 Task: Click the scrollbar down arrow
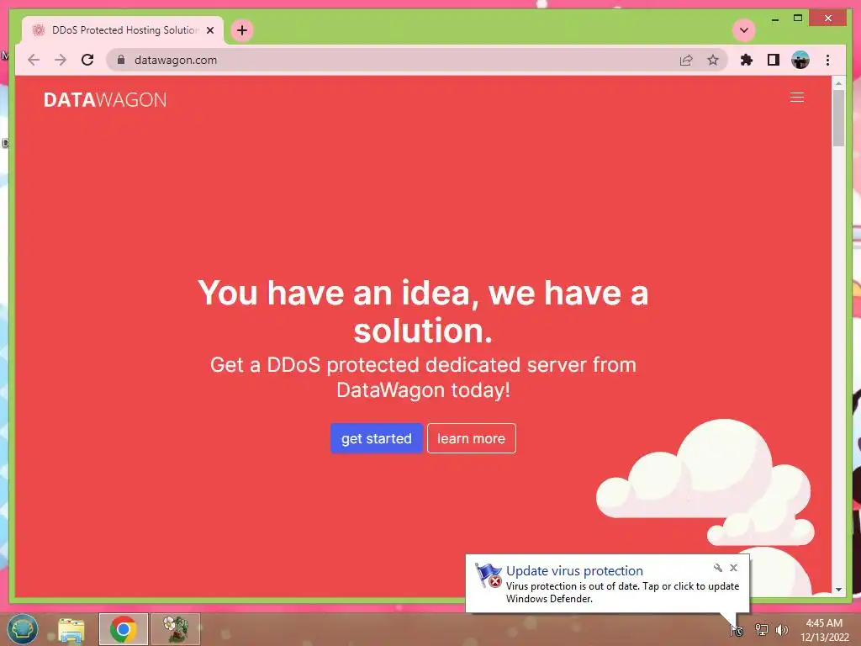(838, 590)
